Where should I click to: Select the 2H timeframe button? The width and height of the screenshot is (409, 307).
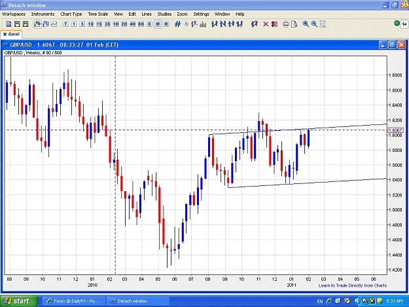coord(124,24)
